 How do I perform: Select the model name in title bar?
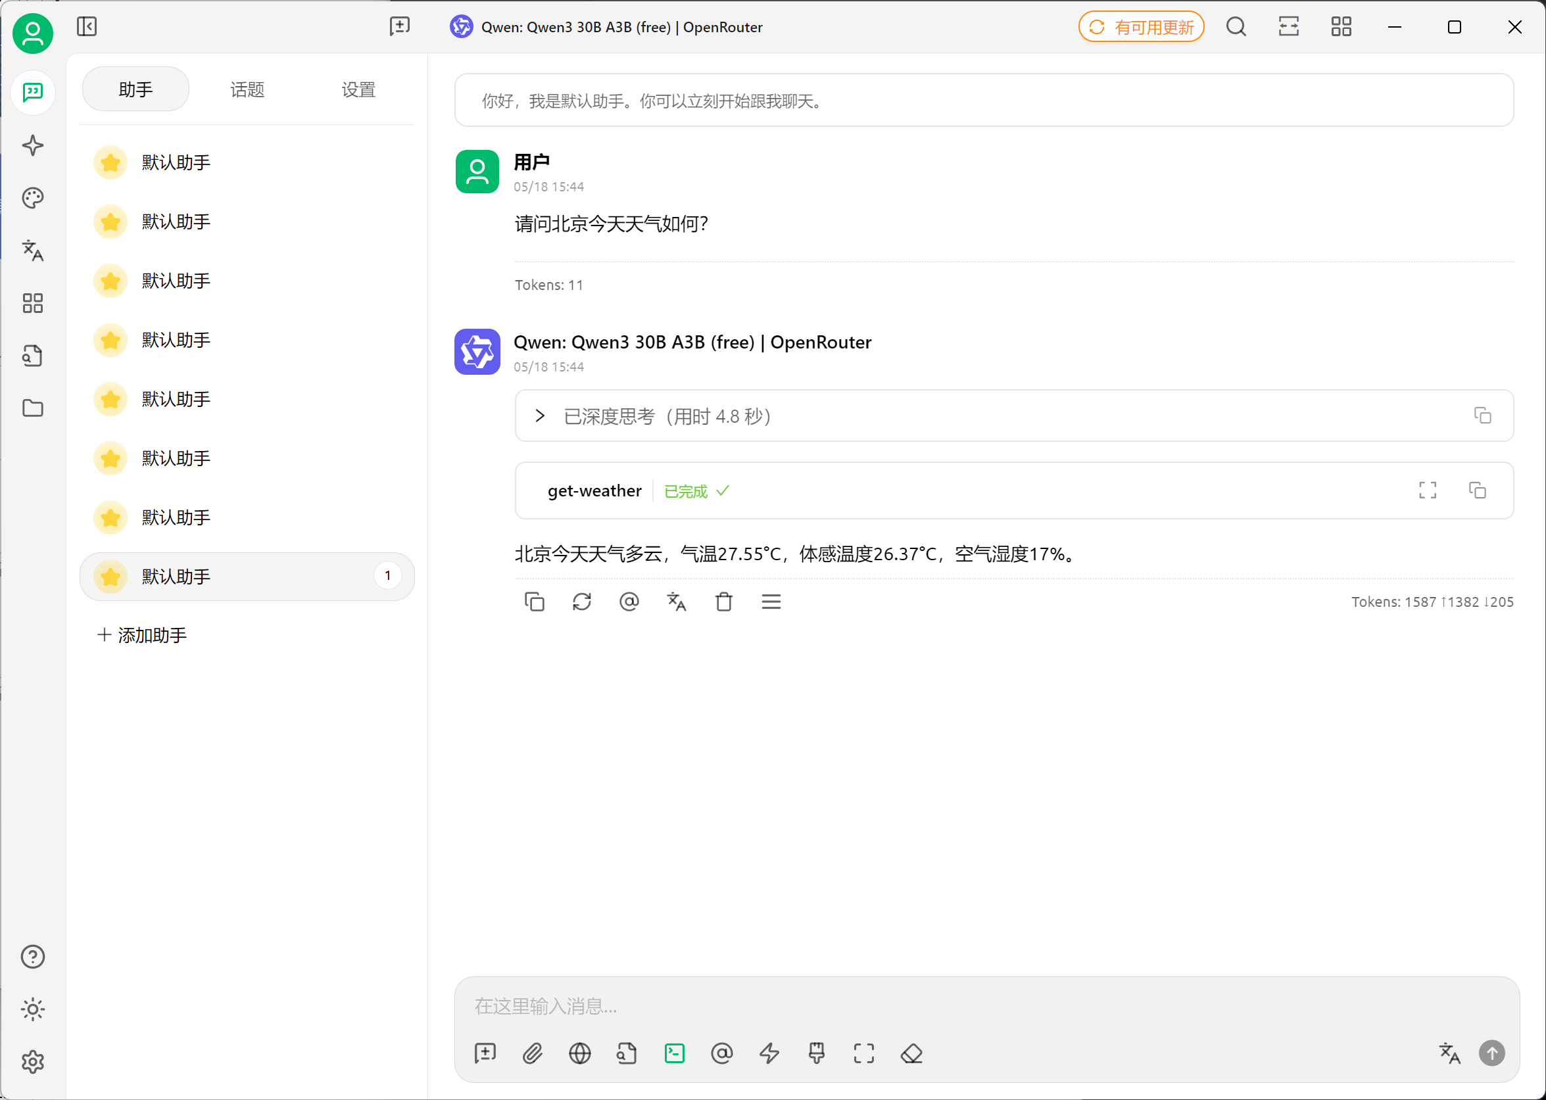[621, 27]
